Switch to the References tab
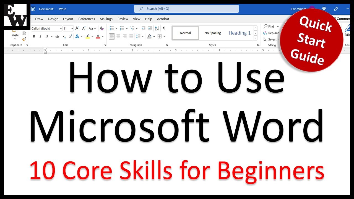 [x=87, y=19]
